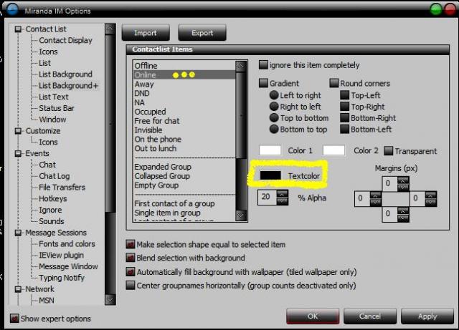Image resolution: width=459 pixels, height=330 pixels.
Task: Select Offline in Contactlist Items
Action: point(184,65)
